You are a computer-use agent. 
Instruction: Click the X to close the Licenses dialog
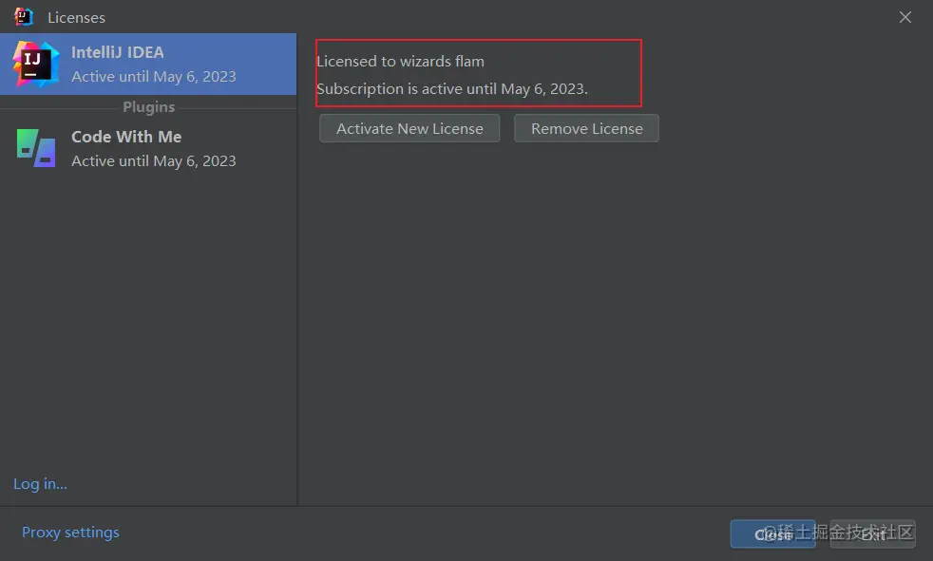904,16
